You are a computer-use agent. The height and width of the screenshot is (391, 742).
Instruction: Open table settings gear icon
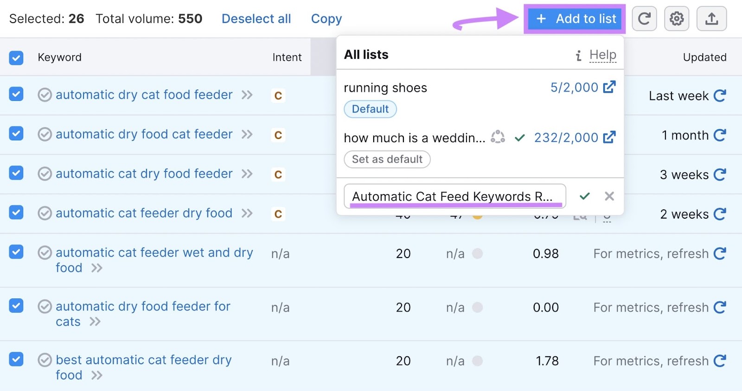point(677,19)
